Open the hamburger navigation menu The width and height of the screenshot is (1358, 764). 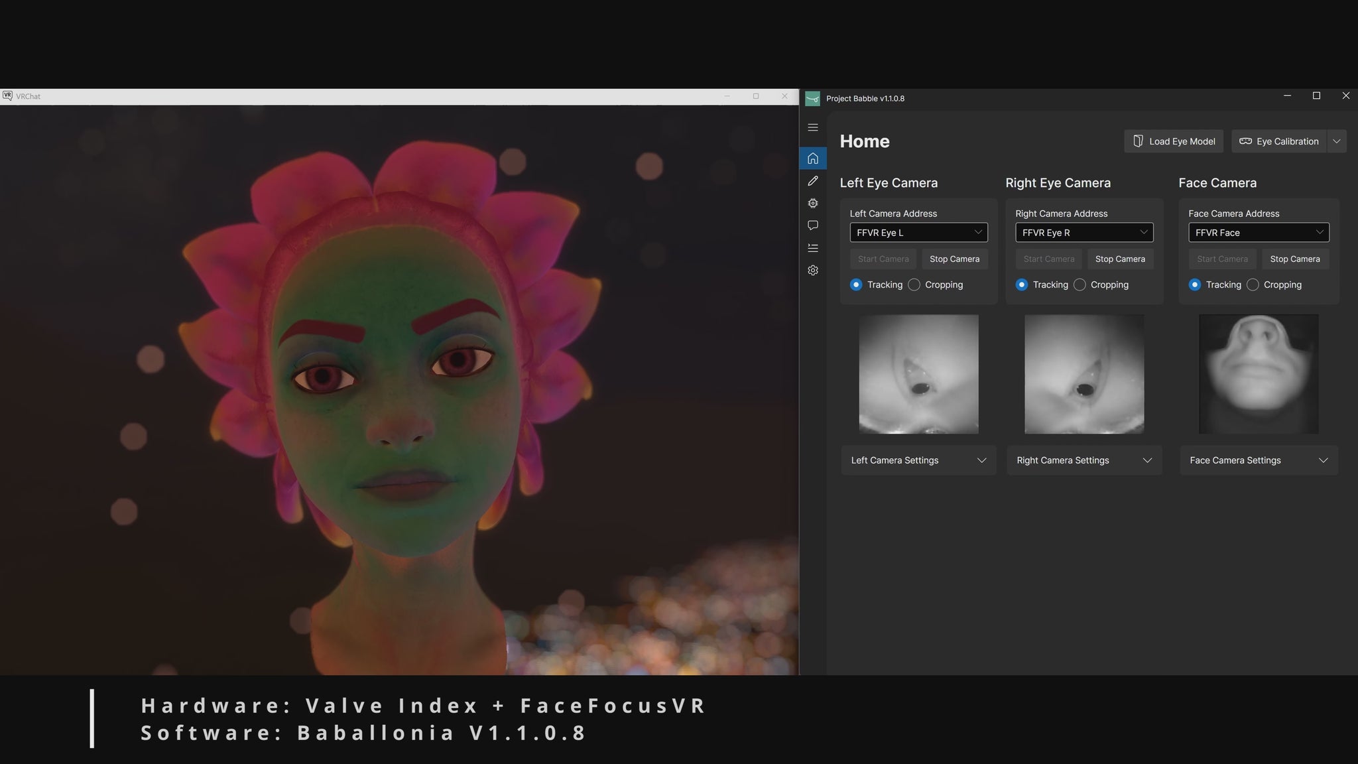tap(813, 127)
